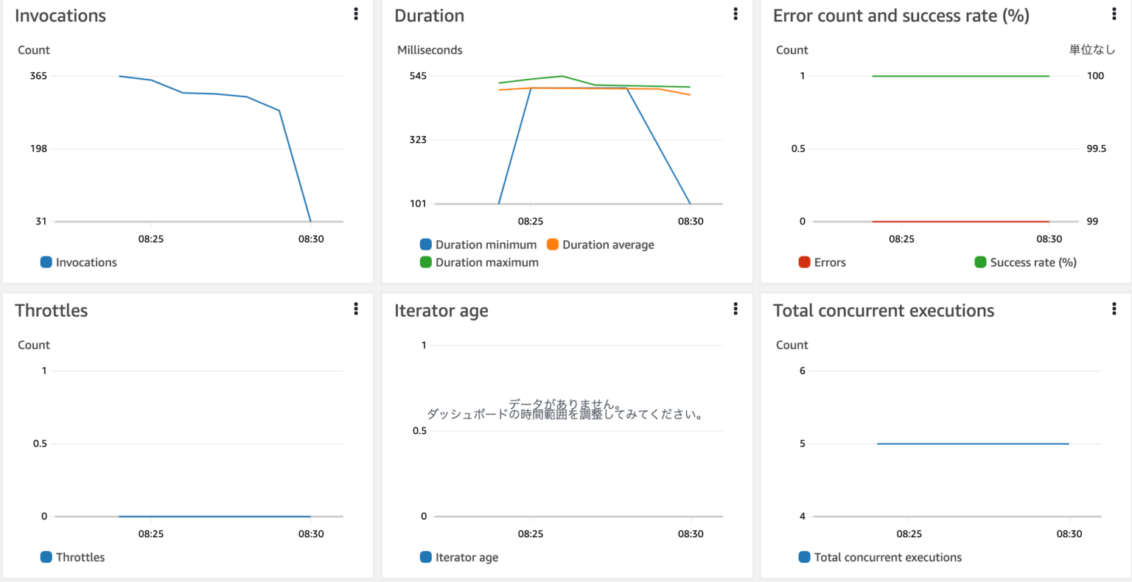This screenshot has height=582, width=1132.
Task: Open Total concurrent executions widget menu
Action: [1114, 309]
